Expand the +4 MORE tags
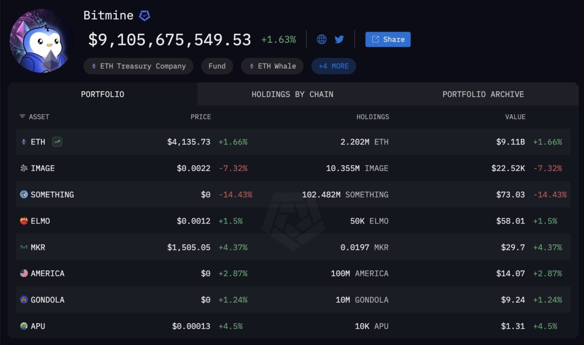Viewport: 584px width, 345px height. coord(333,66)
